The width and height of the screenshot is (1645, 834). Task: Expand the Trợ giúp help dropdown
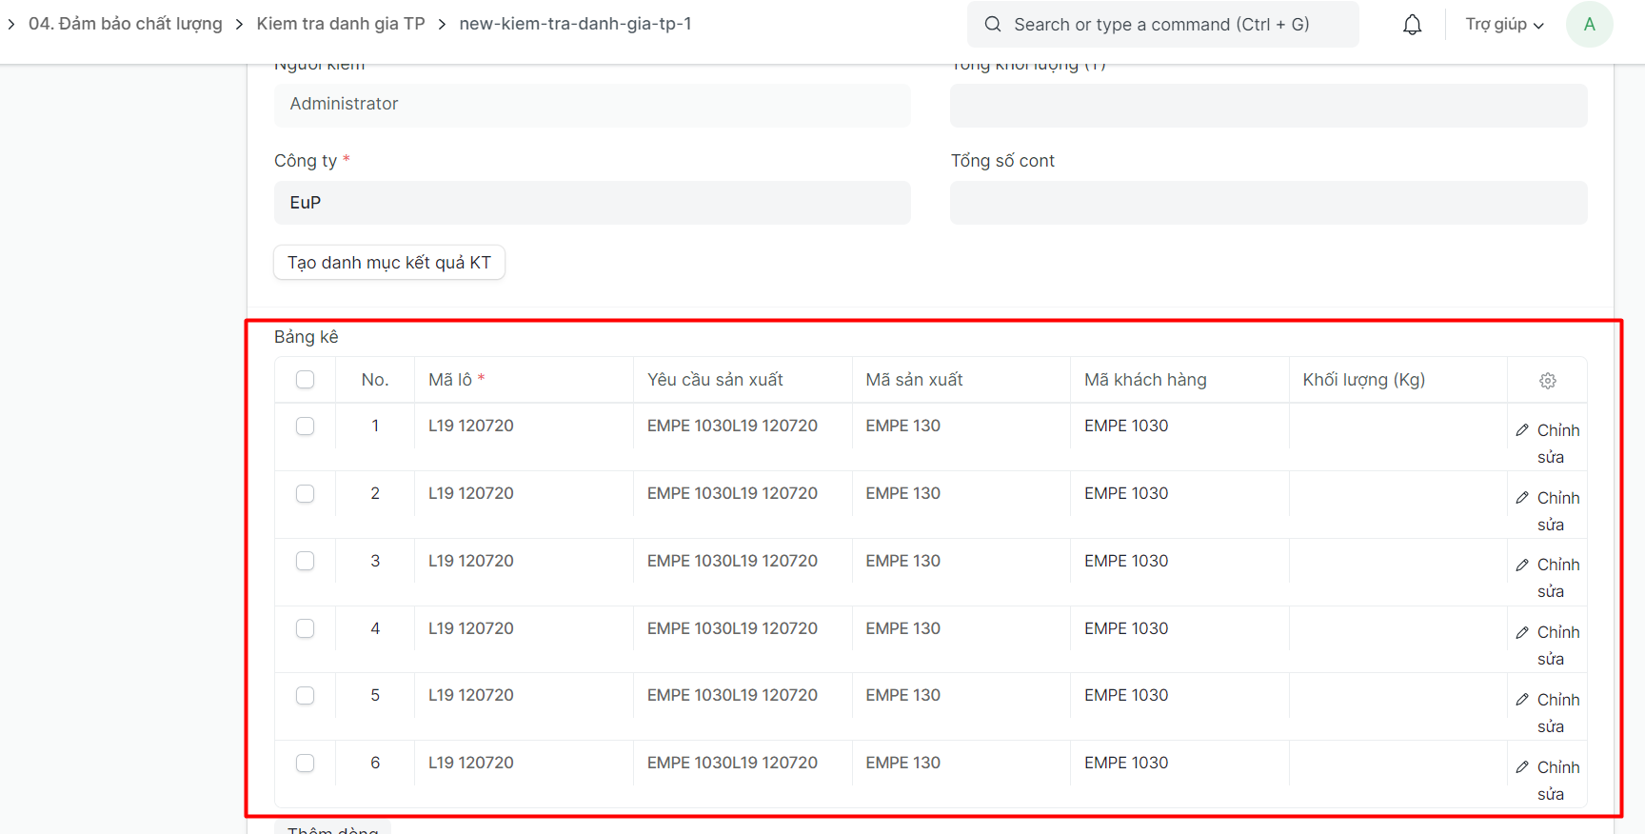[x=1504, y=25]
